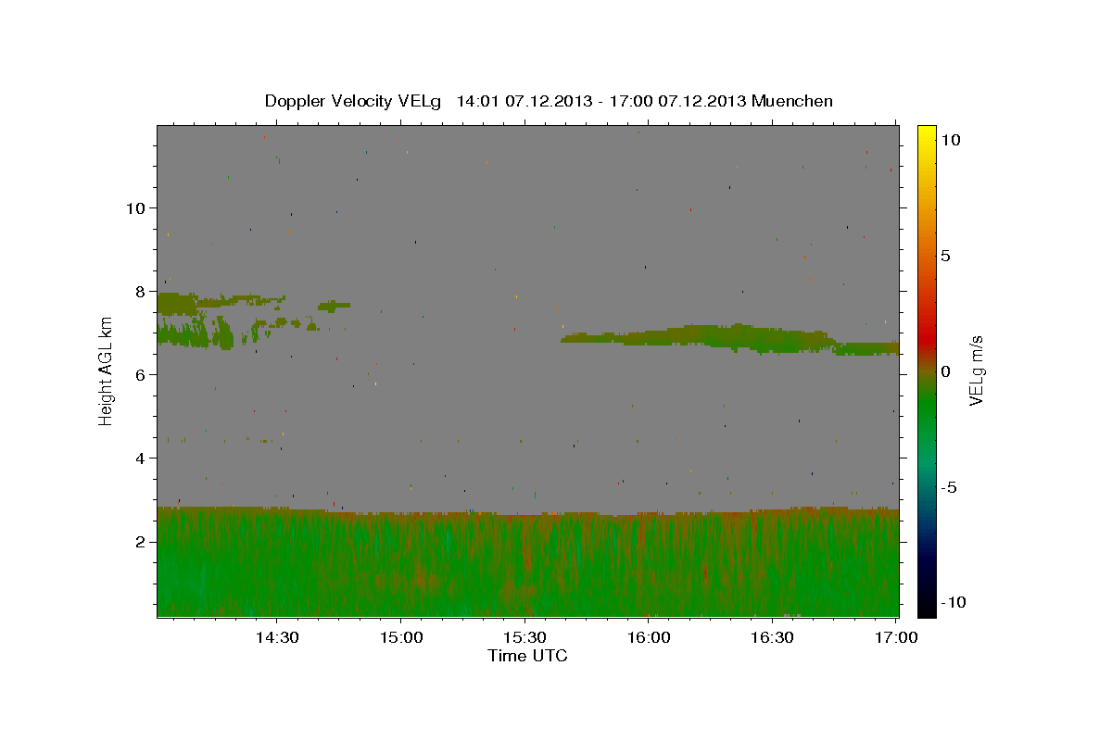1112x741 pixels.
Task: Click the colorbar value -5 label
Action: click(x=948, y=487)
